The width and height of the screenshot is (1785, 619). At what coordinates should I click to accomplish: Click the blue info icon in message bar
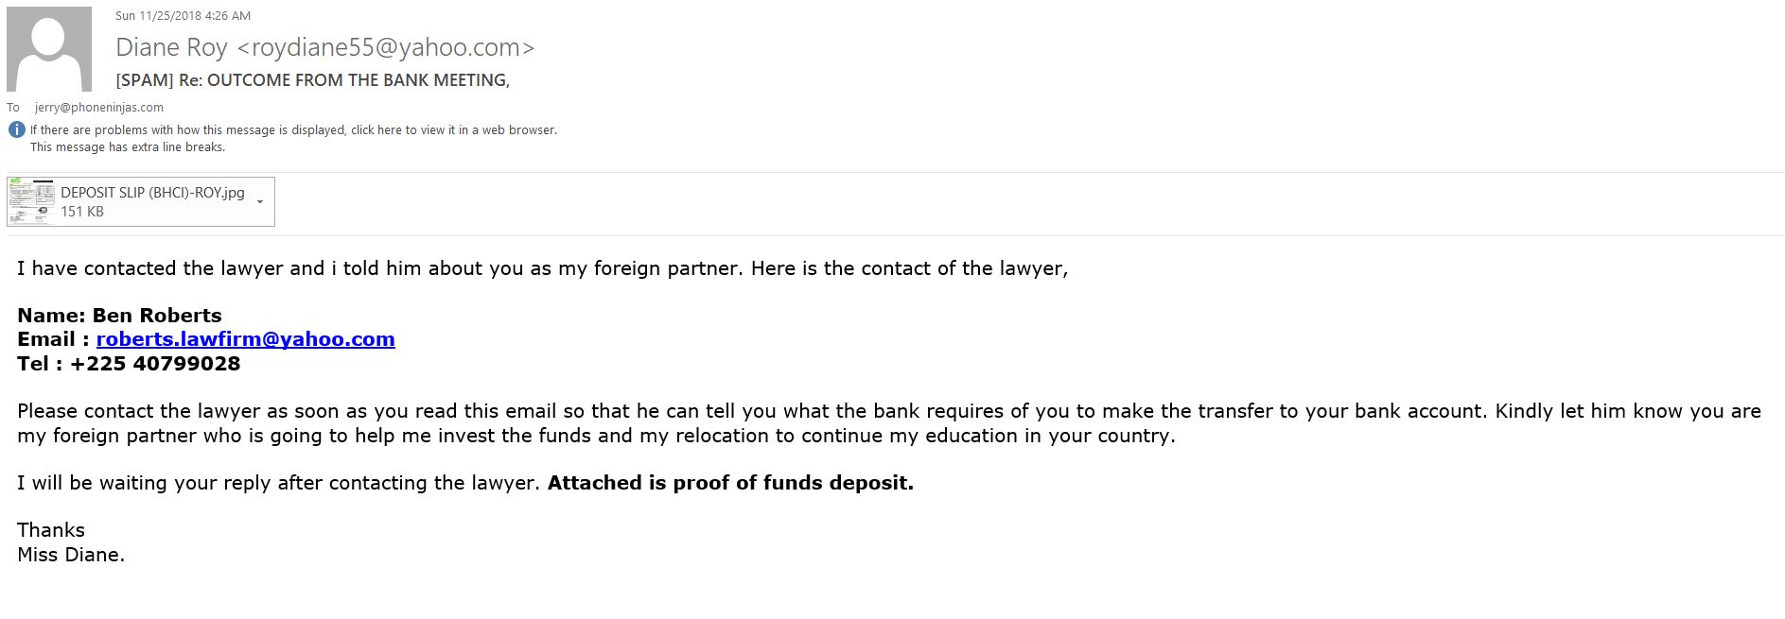tap(16, 130)
